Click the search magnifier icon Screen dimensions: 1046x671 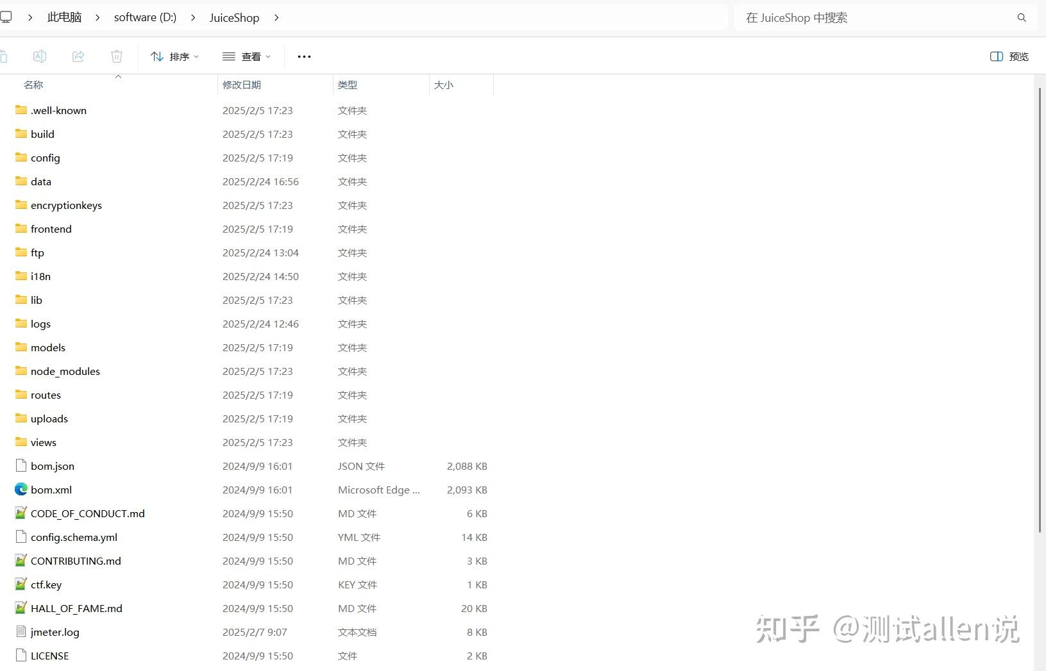[1021, 17]
